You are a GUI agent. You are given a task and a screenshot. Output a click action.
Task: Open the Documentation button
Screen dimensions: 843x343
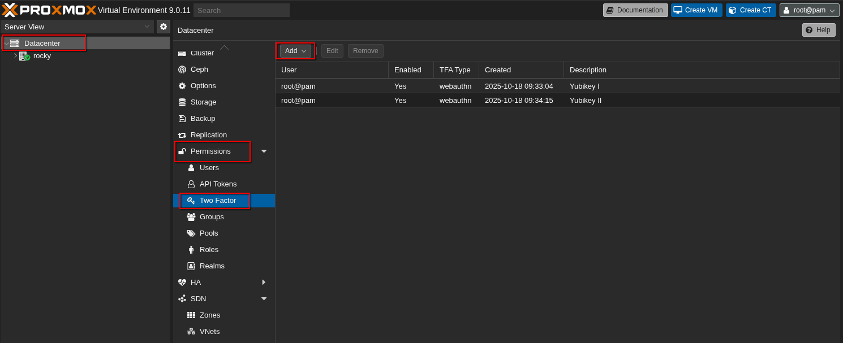pos(635,10)
